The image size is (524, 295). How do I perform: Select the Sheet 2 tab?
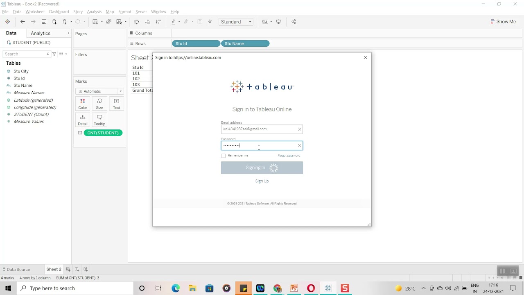click(54, 269)
